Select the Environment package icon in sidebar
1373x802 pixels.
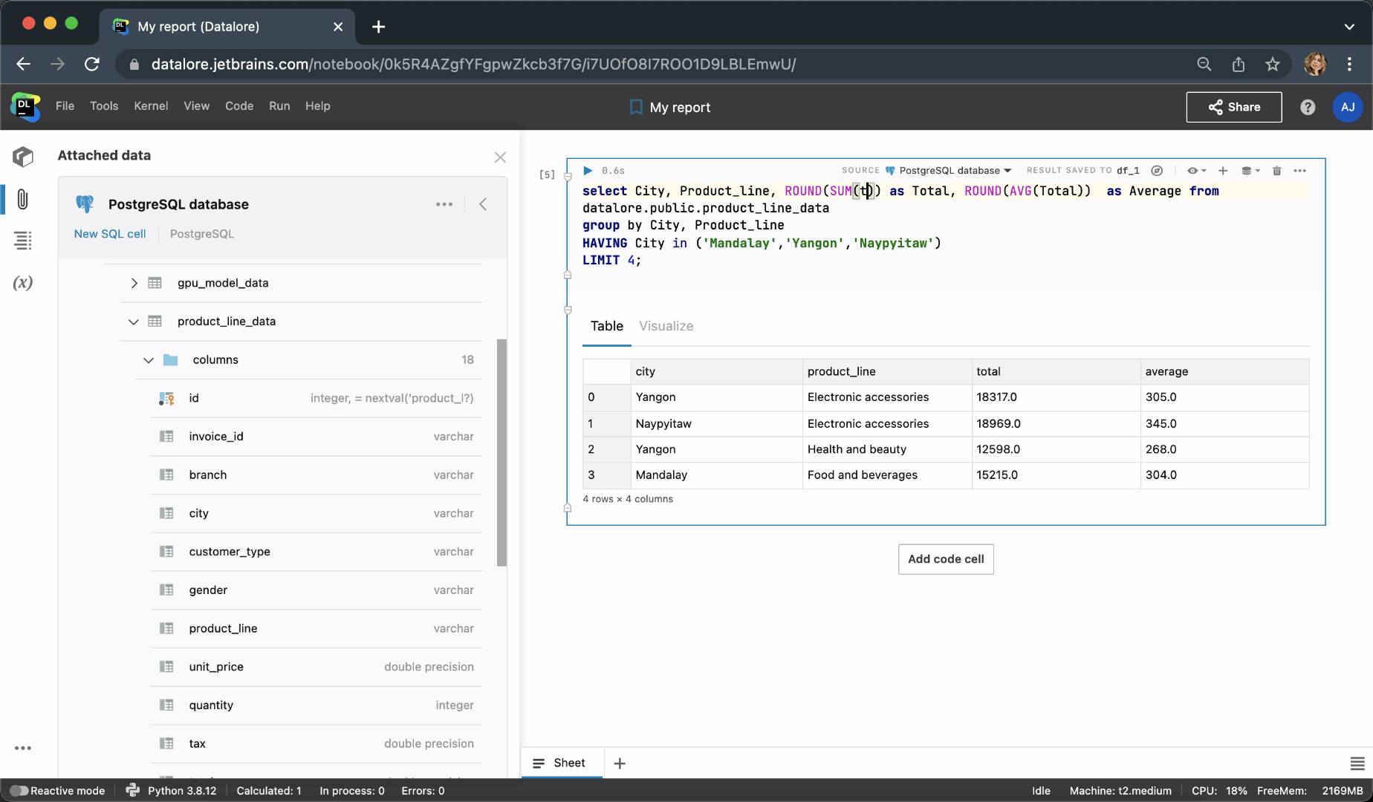pos(23,157)
